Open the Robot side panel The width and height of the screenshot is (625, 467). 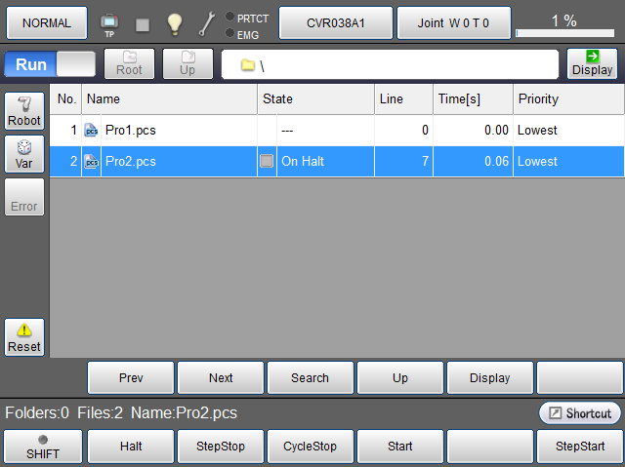[x=24, y=112]
